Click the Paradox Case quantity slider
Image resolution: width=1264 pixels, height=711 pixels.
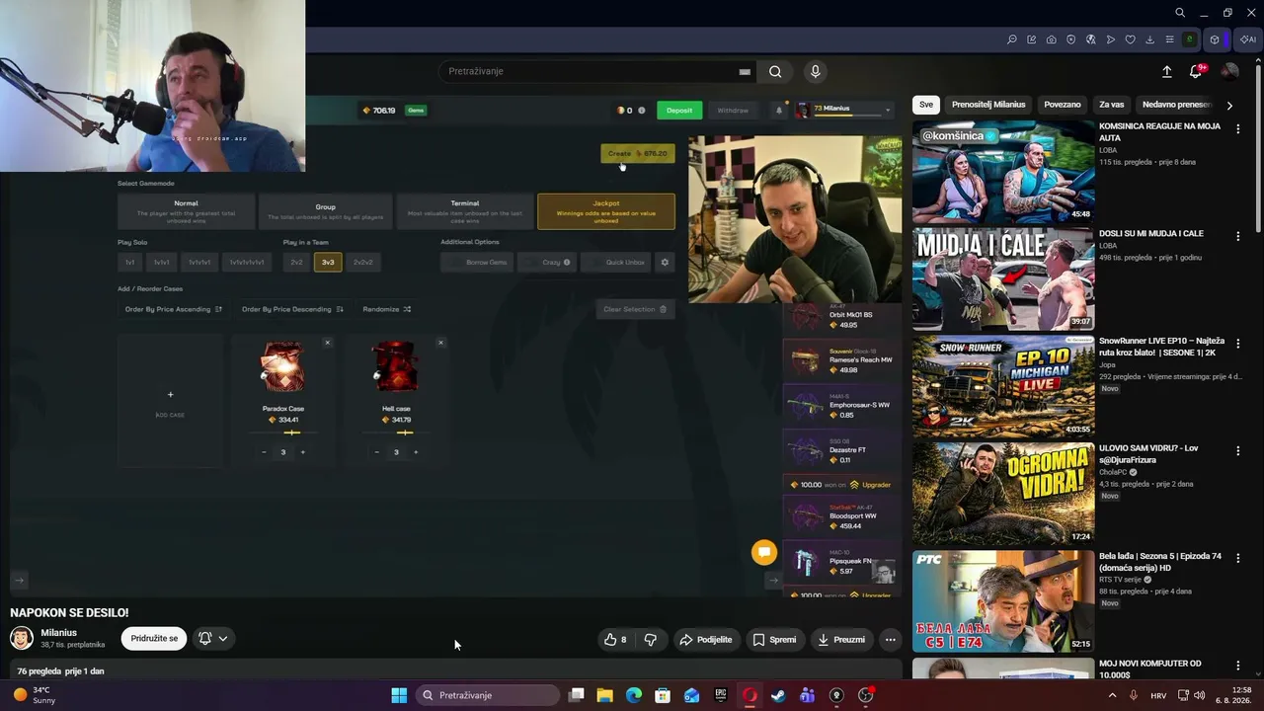[x=291, y=433]
